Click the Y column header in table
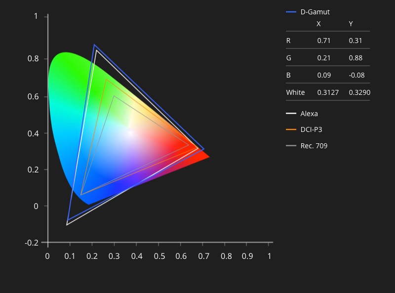 pos(351,24)
